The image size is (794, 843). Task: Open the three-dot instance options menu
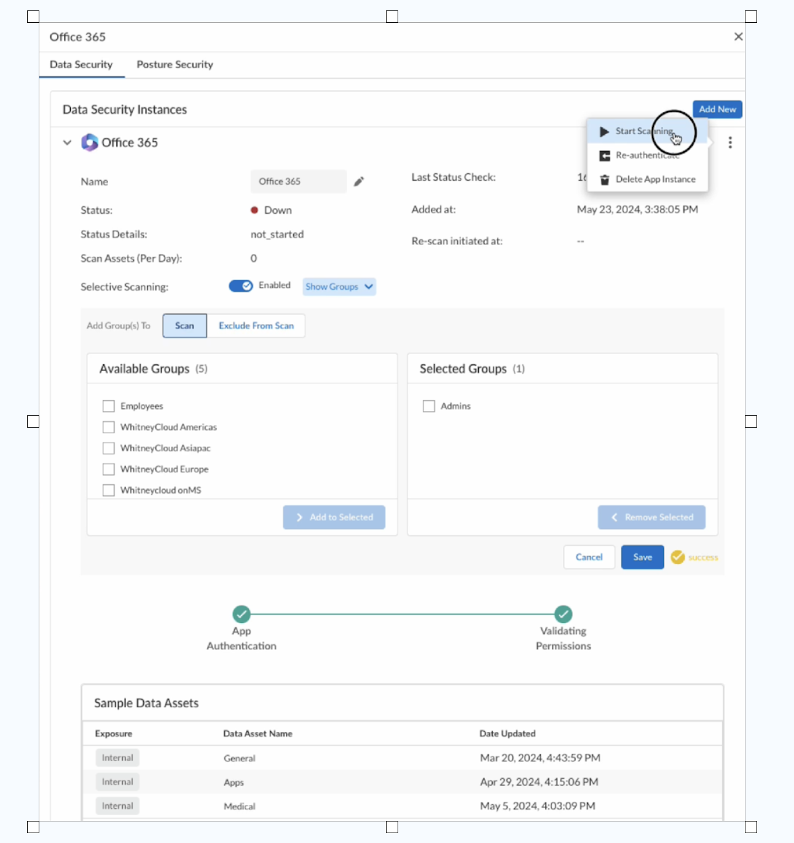coord(729,143)
